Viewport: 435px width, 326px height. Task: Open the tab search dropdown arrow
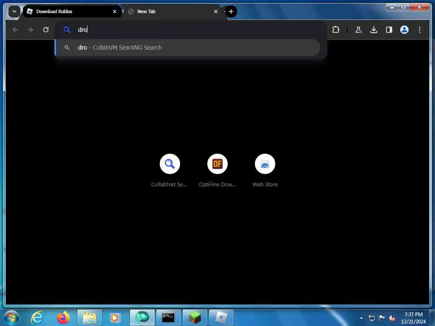pos(14,11)
